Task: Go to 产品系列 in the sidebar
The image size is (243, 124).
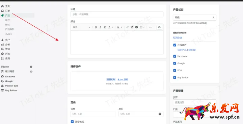Action: click(10, 29)
